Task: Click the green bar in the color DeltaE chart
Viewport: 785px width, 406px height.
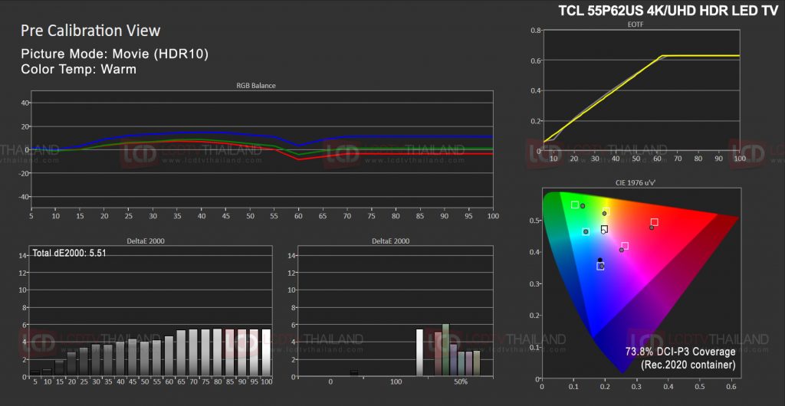Action: coord(445,350)
